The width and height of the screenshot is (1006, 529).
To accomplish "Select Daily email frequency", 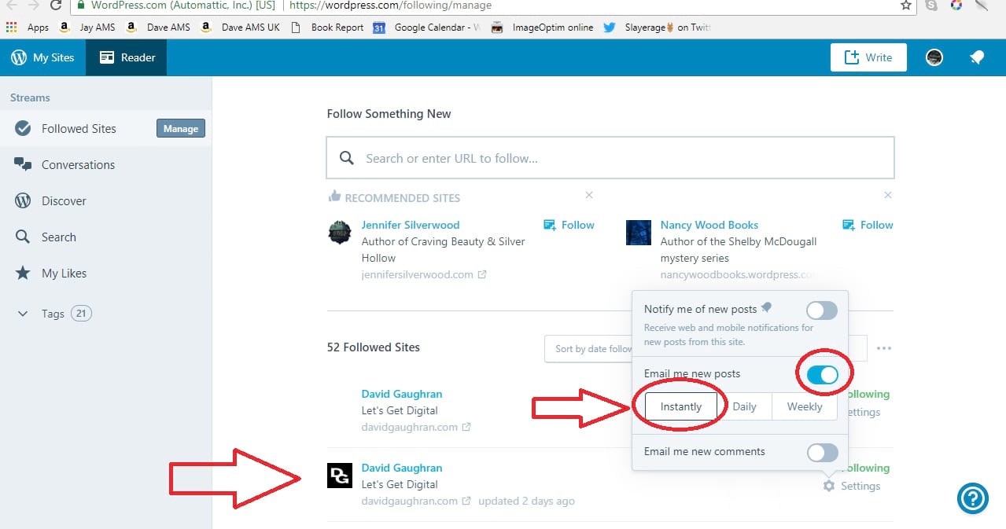I will (x=744, y=407).
